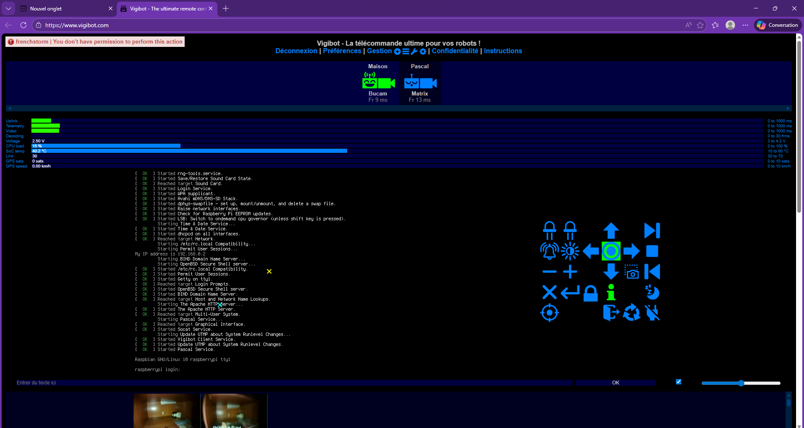Viewport: 804px width, 428px height.
Task: Click the OK button
Action: pos(616,383)
